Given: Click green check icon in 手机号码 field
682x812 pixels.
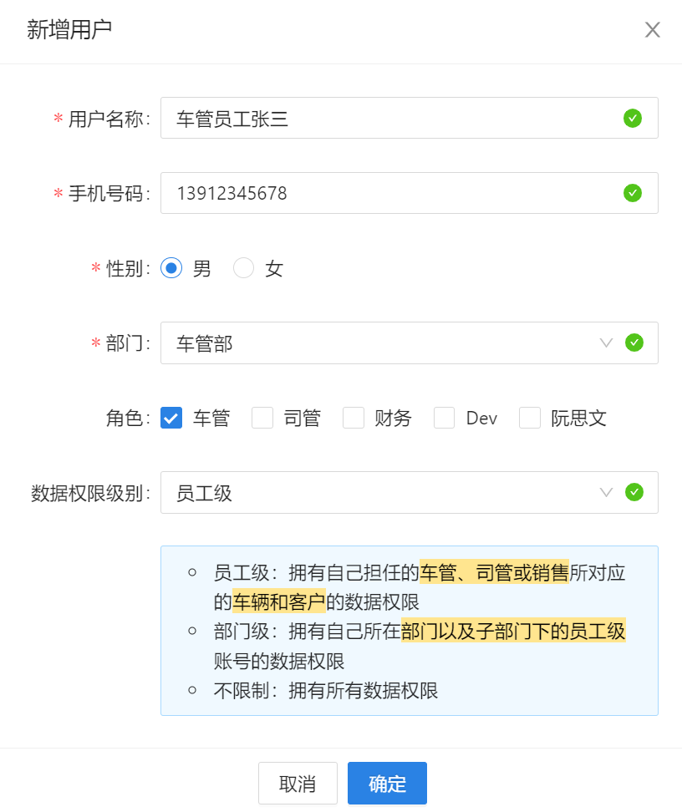Looking at the screenshot, I should [633, 193].
